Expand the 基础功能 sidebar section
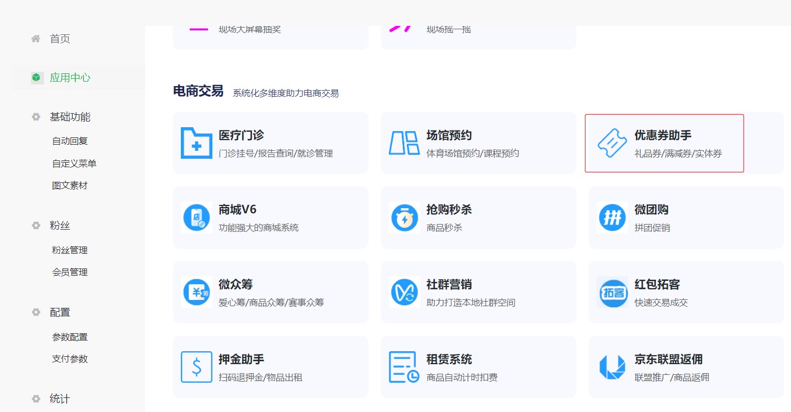 [70, 117]
